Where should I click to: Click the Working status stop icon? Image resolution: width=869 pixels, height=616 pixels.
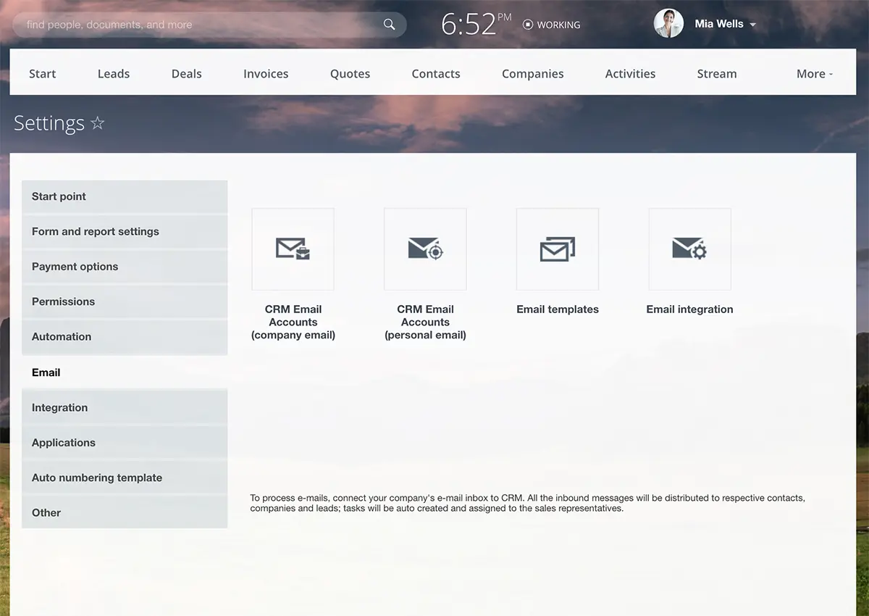tap(528, 25)
